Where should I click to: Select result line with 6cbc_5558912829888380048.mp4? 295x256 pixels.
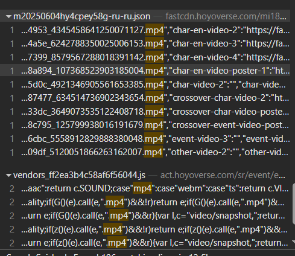coord(145,139)
